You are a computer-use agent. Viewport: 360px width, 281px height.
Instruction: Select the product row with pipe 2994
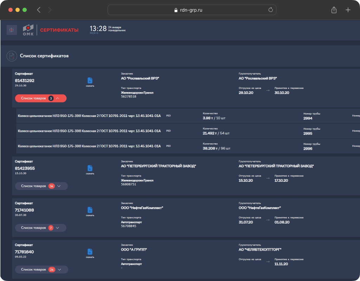pos(188,116)
